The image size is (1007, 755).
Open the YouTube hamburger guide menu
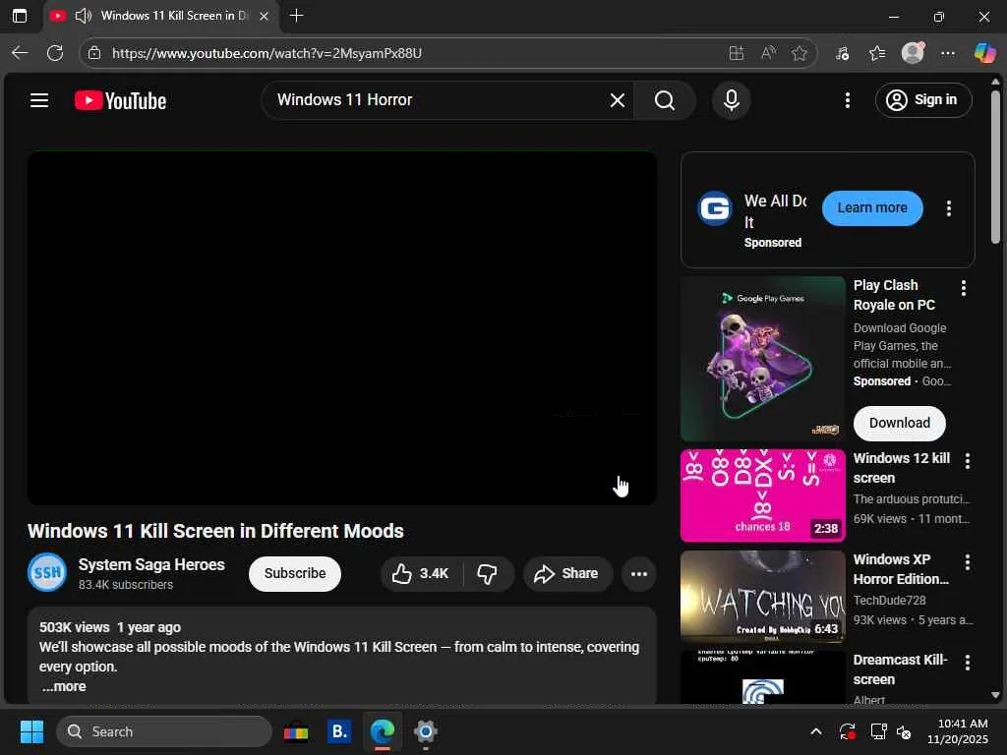39,100
